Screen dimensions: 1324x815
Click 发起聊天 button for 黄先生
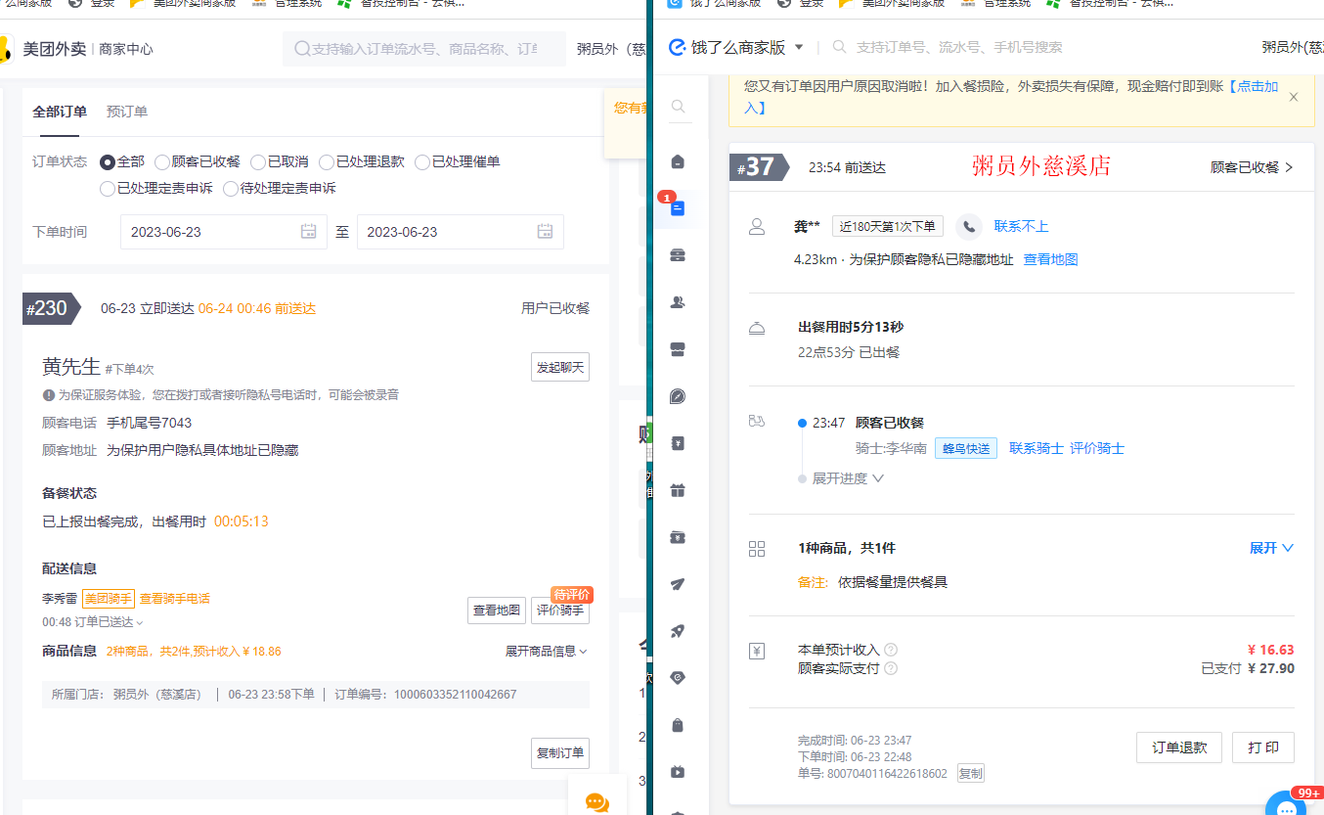(x=560, y=367)
